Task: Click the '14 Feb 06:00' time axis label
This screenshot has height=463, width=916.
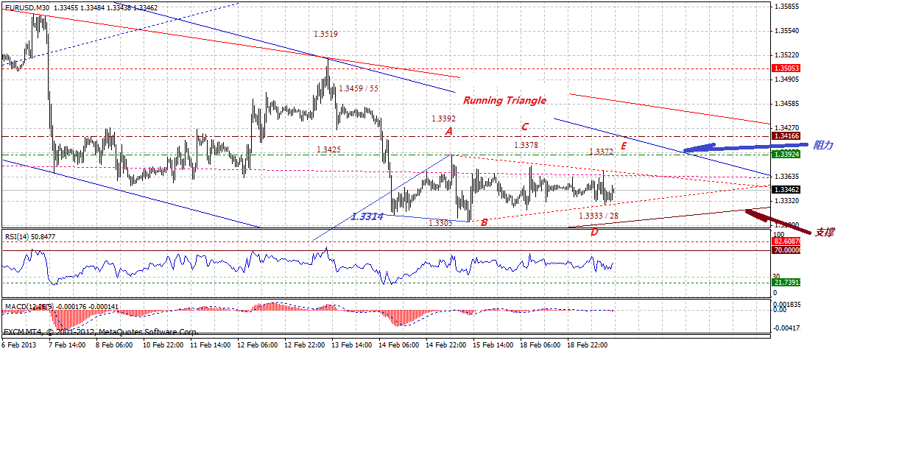Action: point(398,344)
